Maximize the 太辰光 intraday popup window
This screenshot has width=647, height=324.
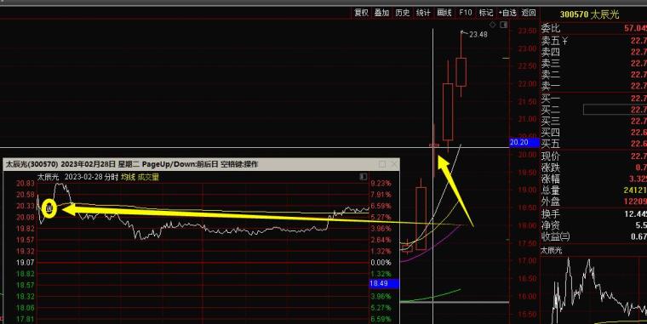point(382,164)
